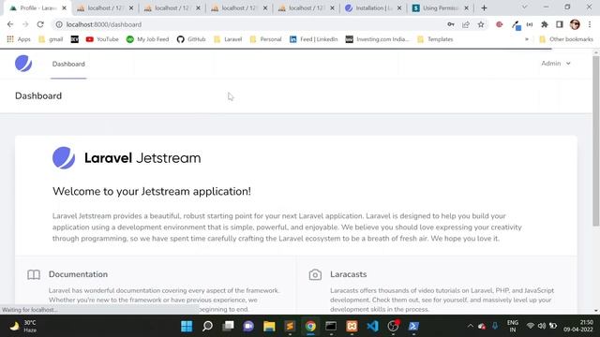Open the Laravel bookmarks folder

point(228,39)
